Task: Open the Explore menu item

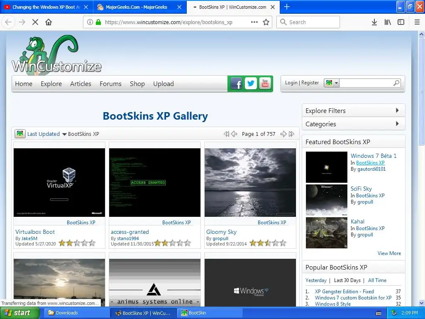Action: [x=51, y=84]
